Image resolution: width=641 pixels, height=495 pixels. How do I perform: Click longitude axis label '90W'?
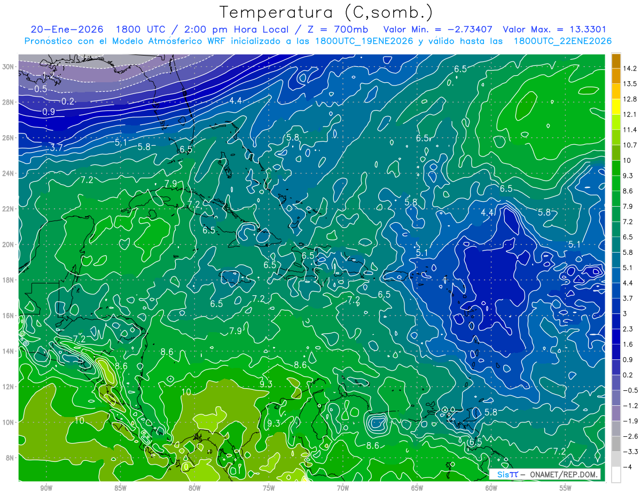point(46,488)
